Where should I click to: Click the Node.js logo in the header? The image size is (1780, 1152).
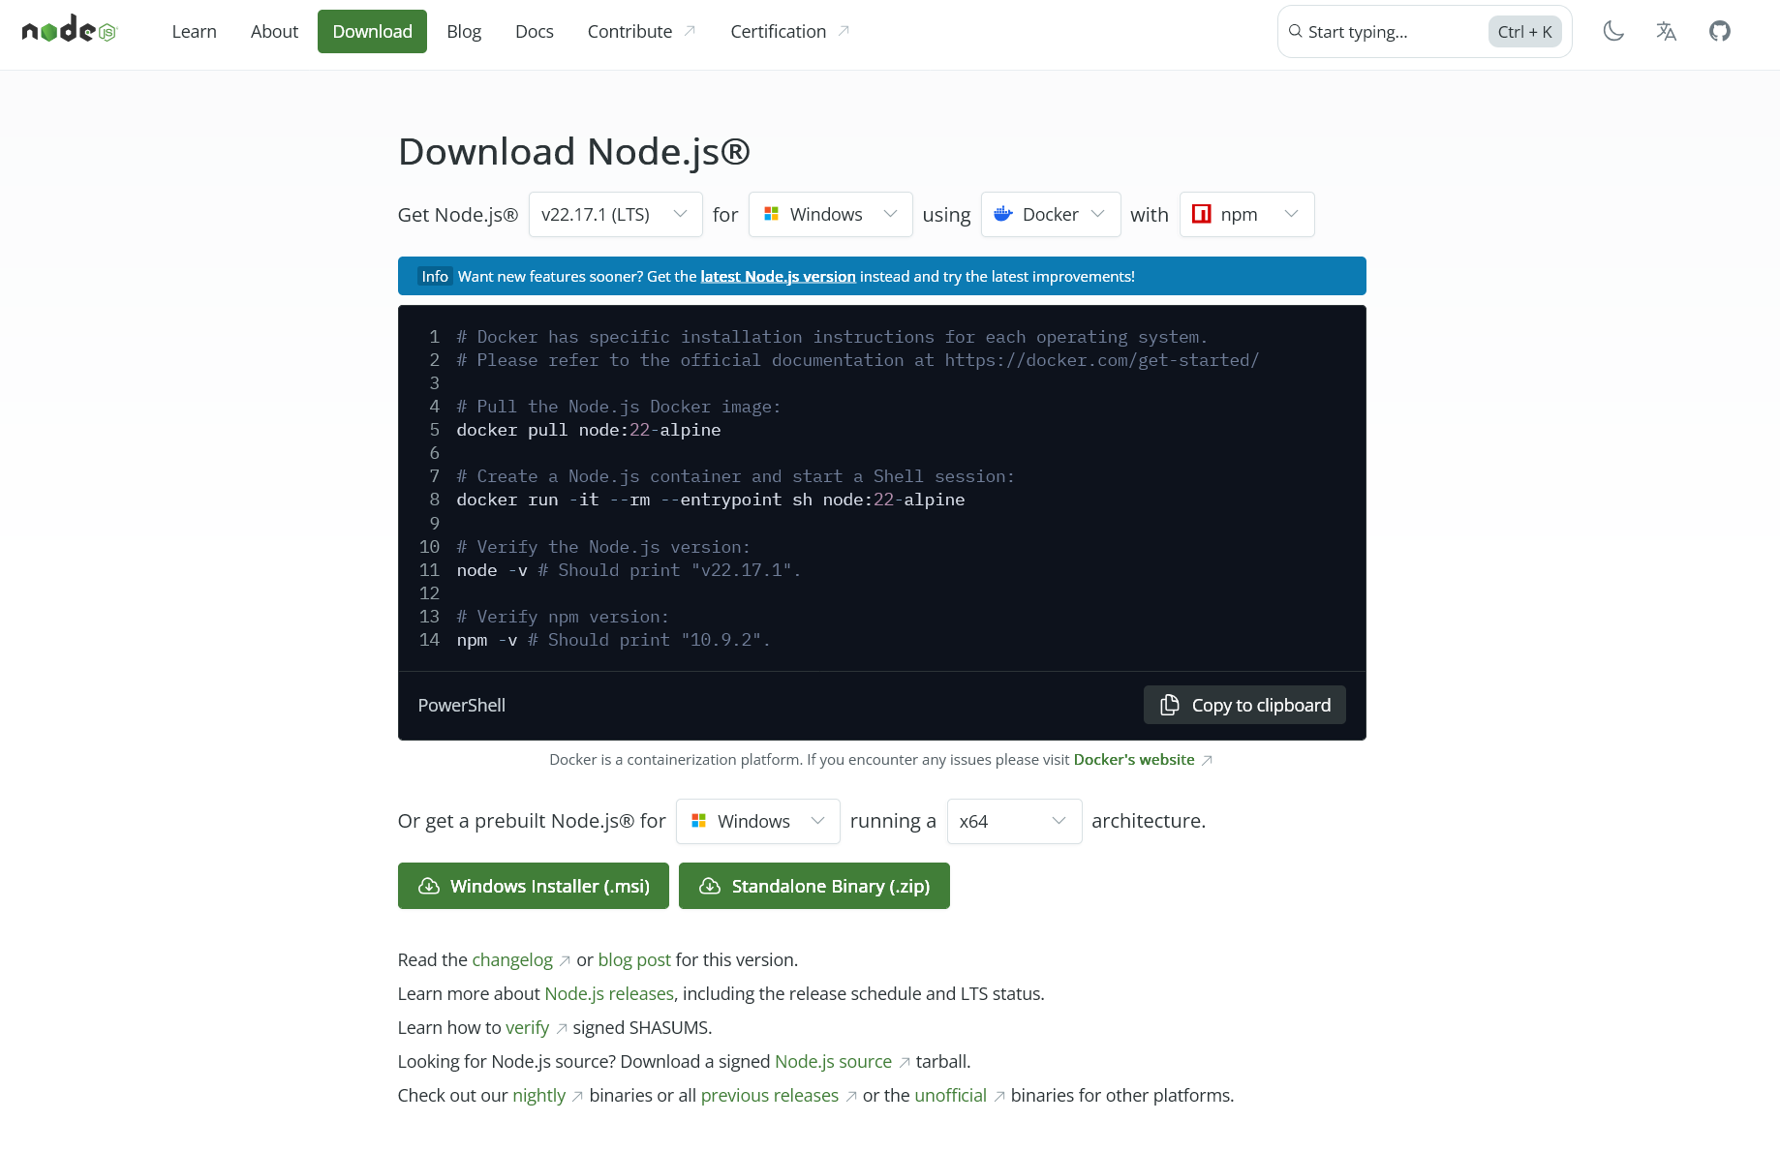click(68, 30)
